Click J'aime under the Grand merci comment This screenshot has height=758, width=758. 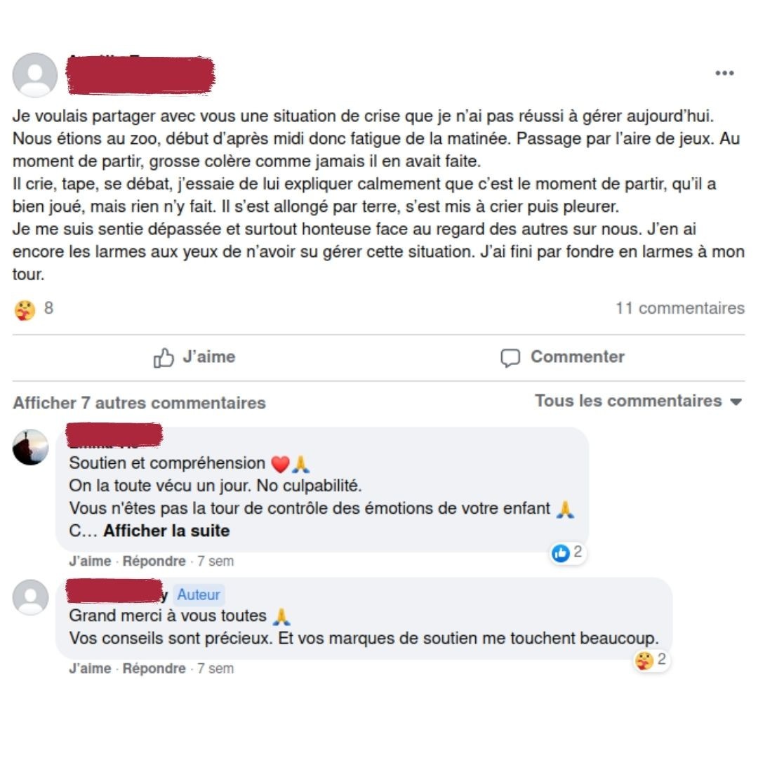90,668
